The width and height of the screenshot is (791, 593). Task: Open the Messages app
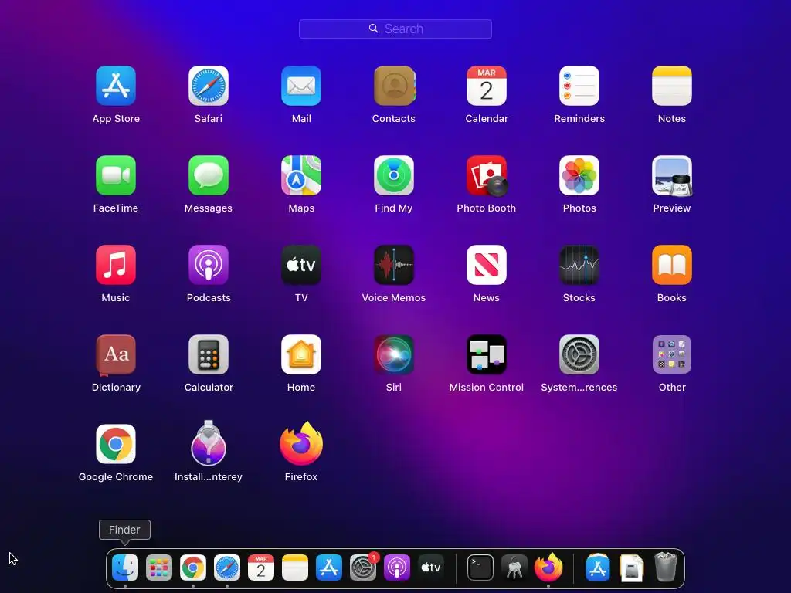pos(209,175)
